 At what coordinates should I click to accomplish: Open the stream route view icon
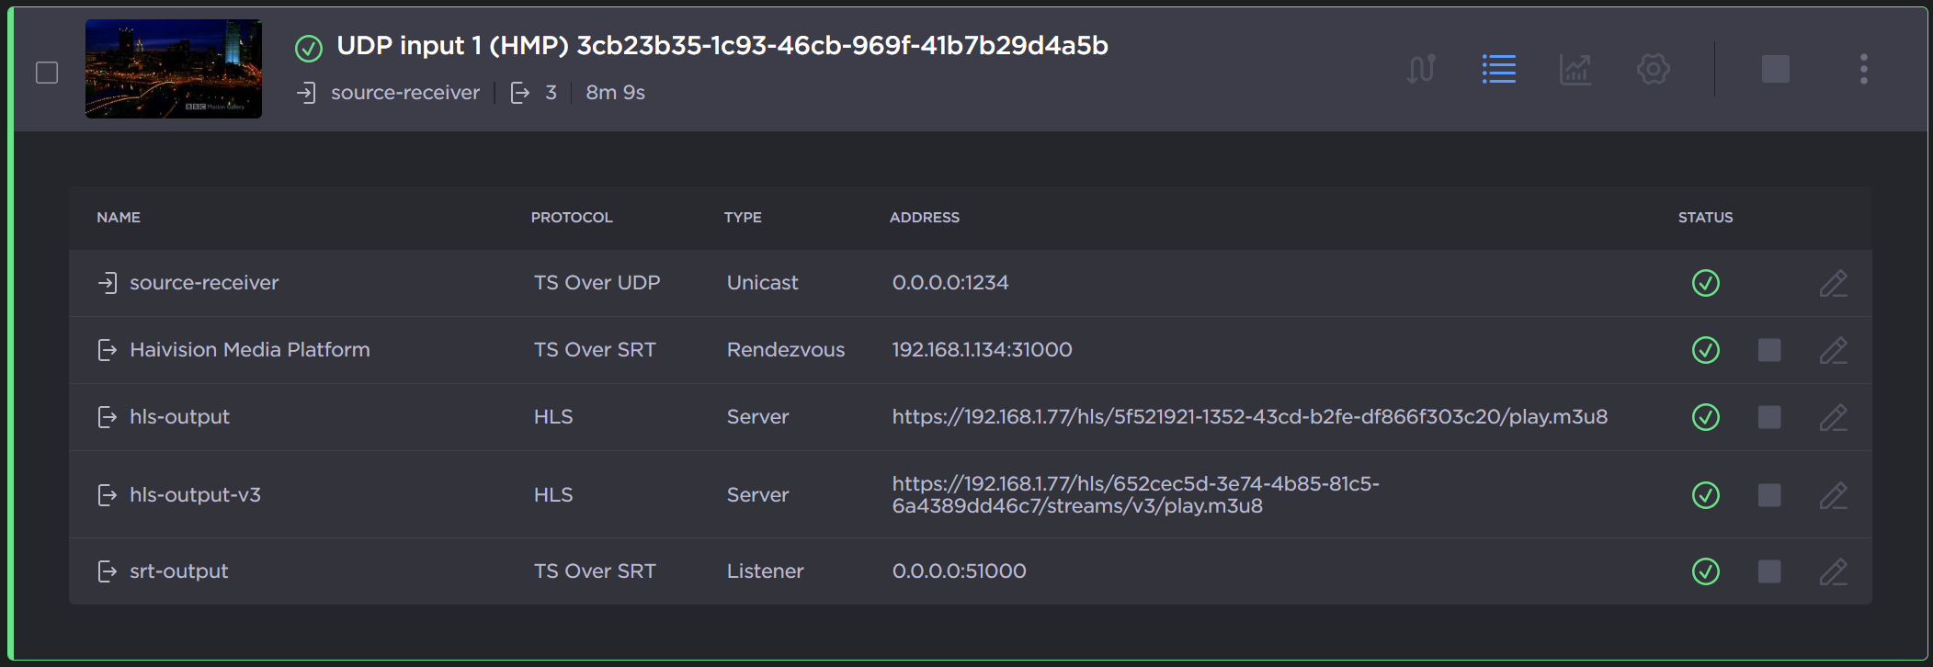pos(1421,68)
